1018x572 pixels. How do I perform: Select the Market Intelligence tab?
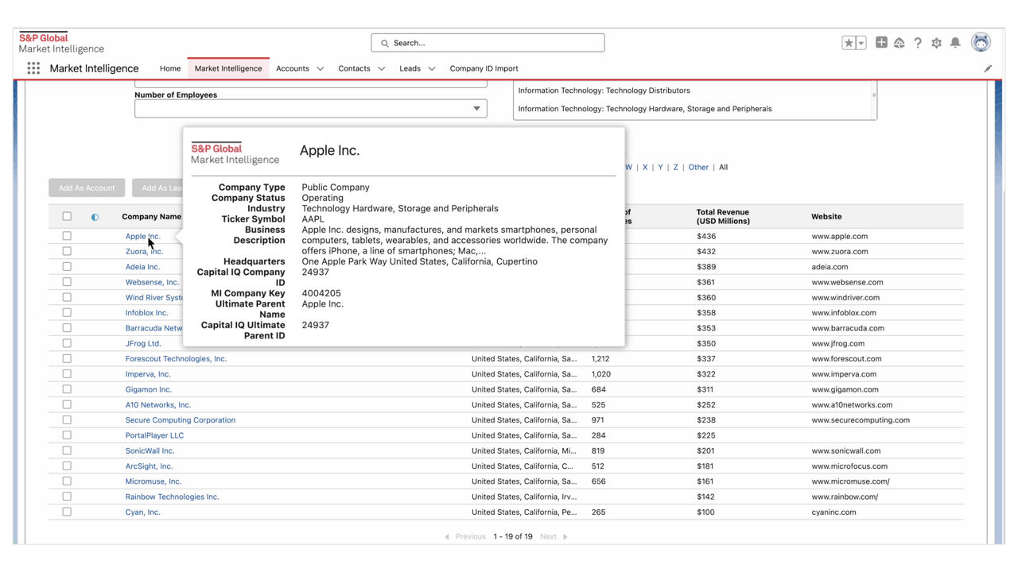click(228, 68)
